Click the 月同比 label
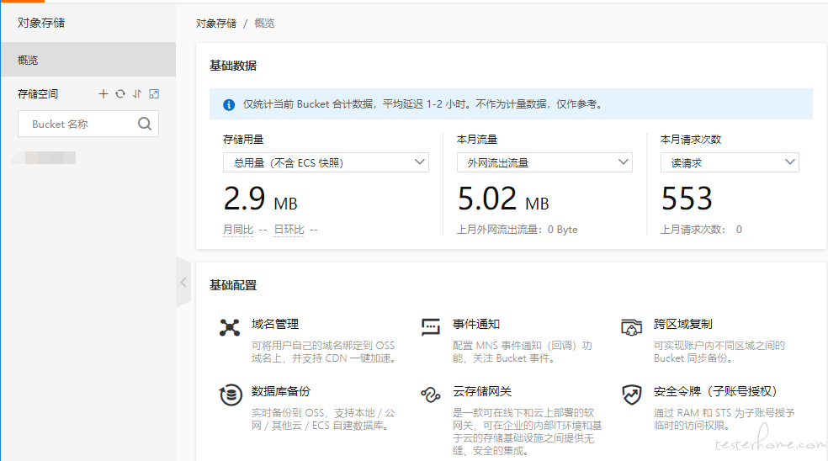Viewport: 828px width, 461px height. 238,230
